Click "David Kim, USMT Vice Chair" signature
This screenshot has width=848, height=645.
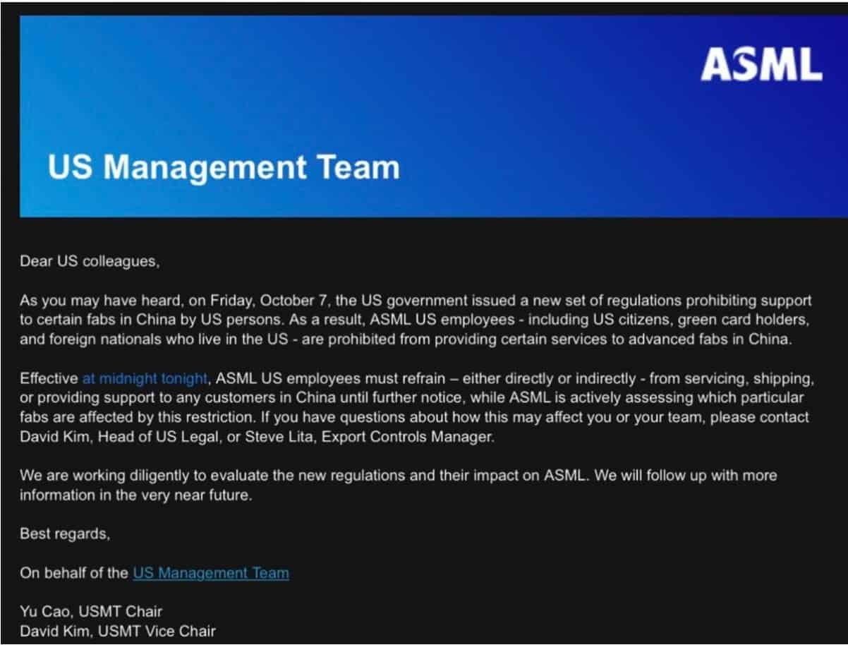pyautogui.click(x=117, y=630)
